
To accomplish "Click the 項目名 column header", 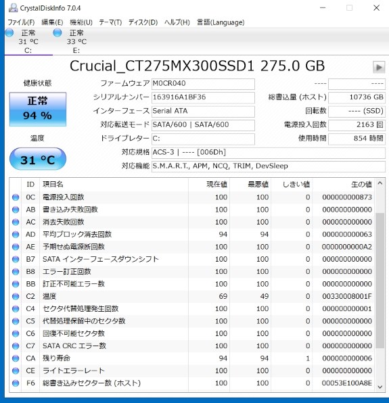I will click(114, 185).
